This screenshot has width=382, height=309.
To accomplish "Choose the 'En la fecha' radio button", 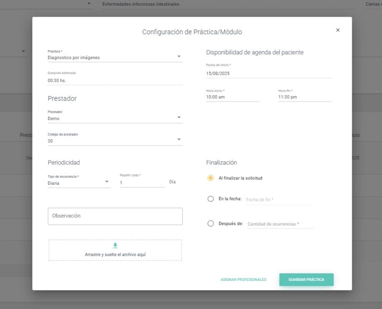I will [211, 199].
